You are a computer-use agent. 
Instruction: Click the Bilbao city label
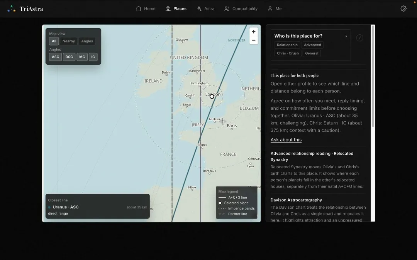pyautogui.click(x=192, y=187)
